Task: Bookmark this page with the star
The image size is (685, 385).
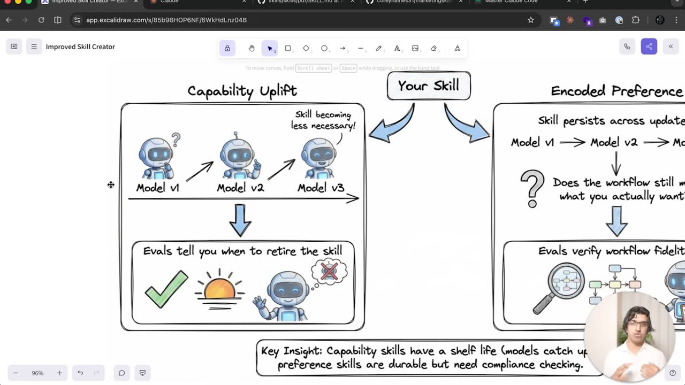Action: [x=531, y=20]
